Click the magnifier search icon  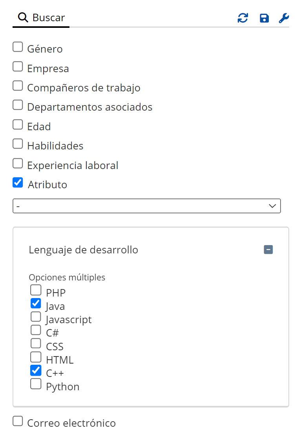pos(23,18)
